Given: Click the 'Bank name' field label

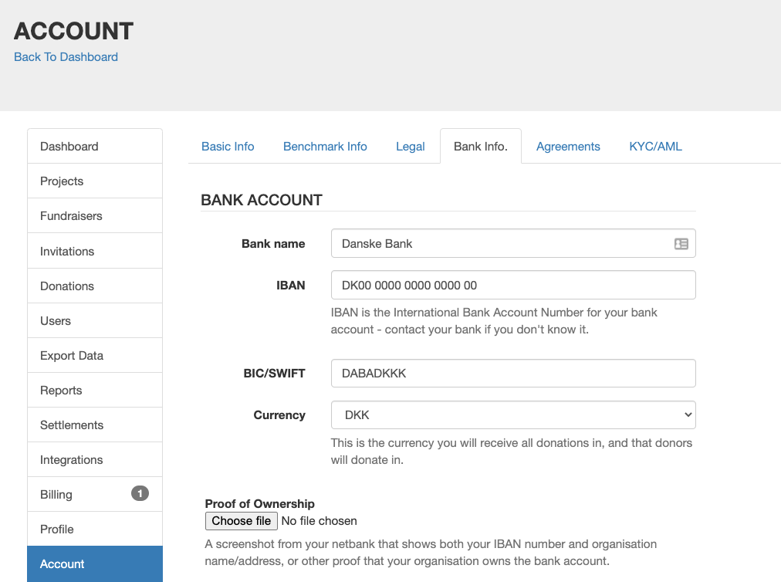Looking at the screenshot, I should [x=273, y=244].
